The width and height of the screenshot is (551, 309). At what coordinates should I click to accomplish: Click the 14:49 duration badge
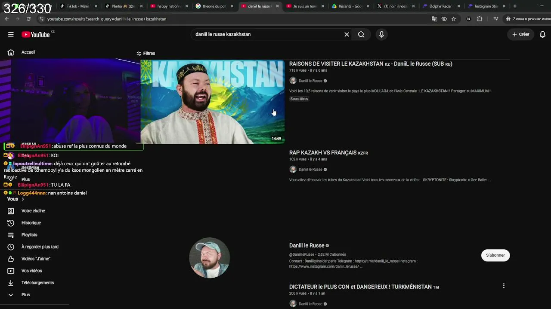[276, 139]
